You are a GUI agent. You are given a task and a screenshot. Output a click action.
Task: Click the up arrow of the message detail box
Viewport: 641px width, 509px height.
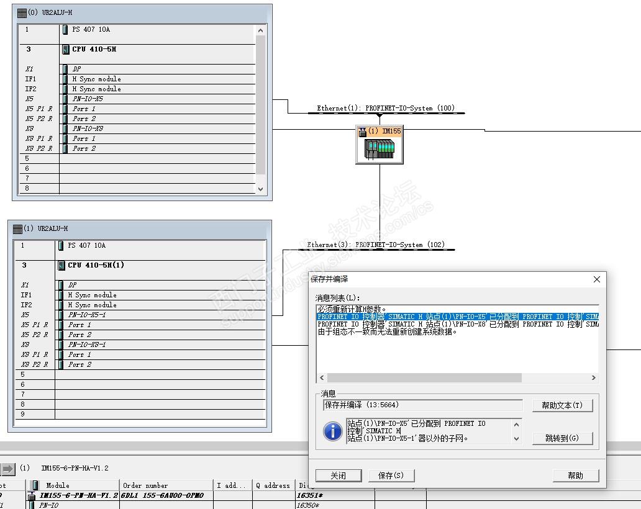click(x=516, y=425)
